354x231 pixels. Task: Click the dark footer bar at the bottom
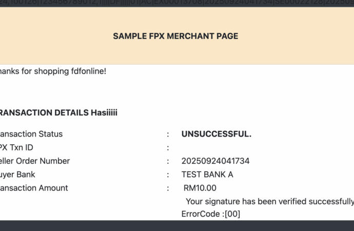[x=177, y=226]
